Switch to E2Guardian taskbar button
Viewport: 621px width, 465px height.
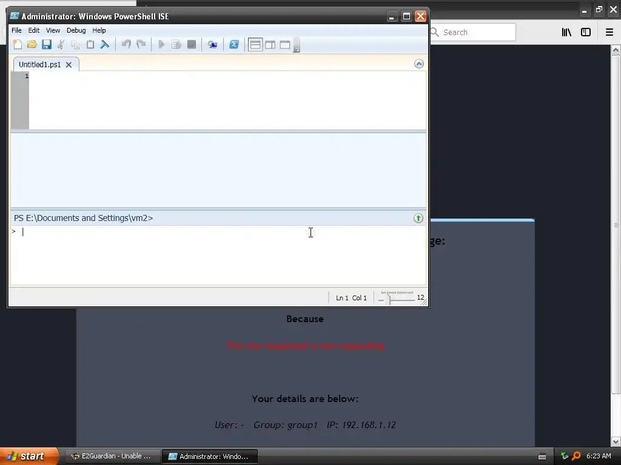click(x=112, y=457)
